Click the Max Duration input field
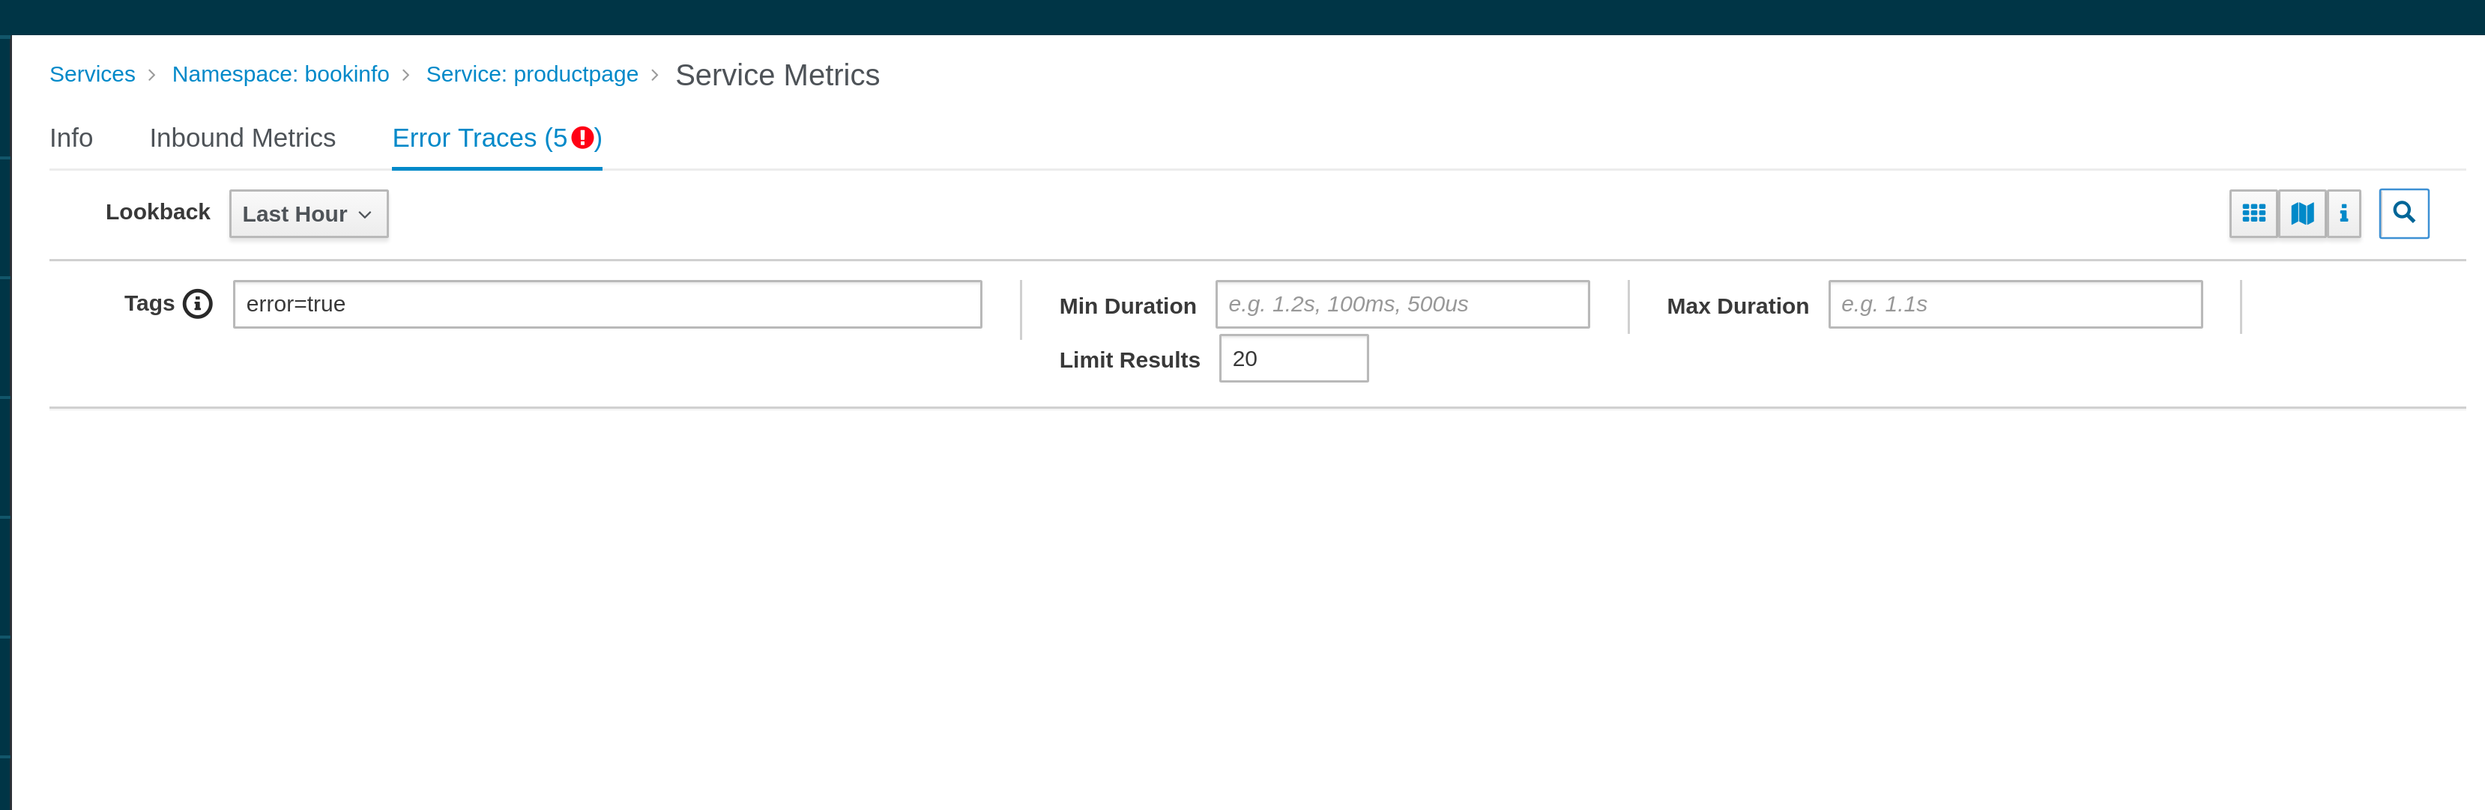The image size is (2485, 810). pyautogui.click(x=2014, y=305)
